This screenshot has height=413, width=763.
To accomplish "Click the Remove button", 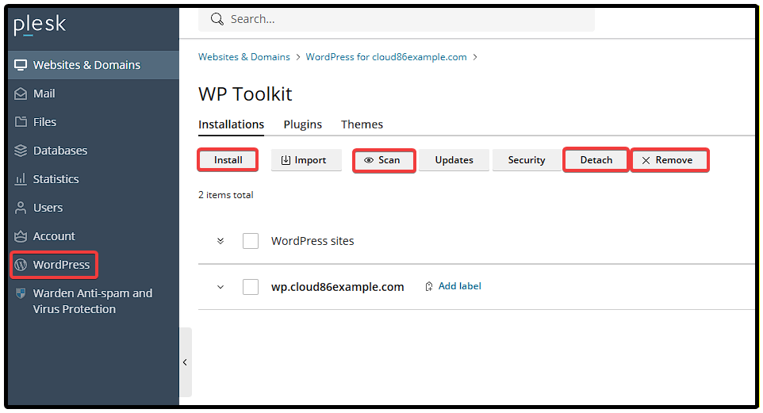I will (x=669, y=160).
